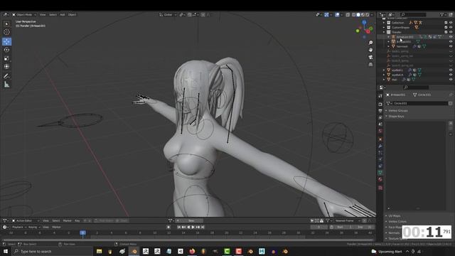Viewport: 455px width, 256px height.
Task: Click Windows Type here to search box
Action: (52, 251)
